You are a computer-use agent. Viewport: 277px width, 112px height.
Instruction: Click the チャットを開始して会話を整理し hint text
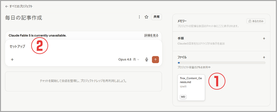83,81
